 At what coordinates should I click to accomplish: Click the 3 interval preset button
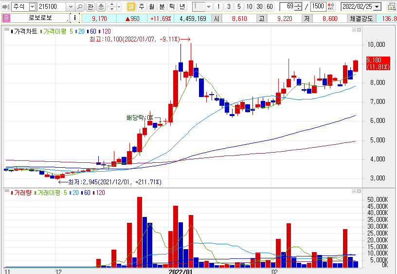tap(229, 7)
